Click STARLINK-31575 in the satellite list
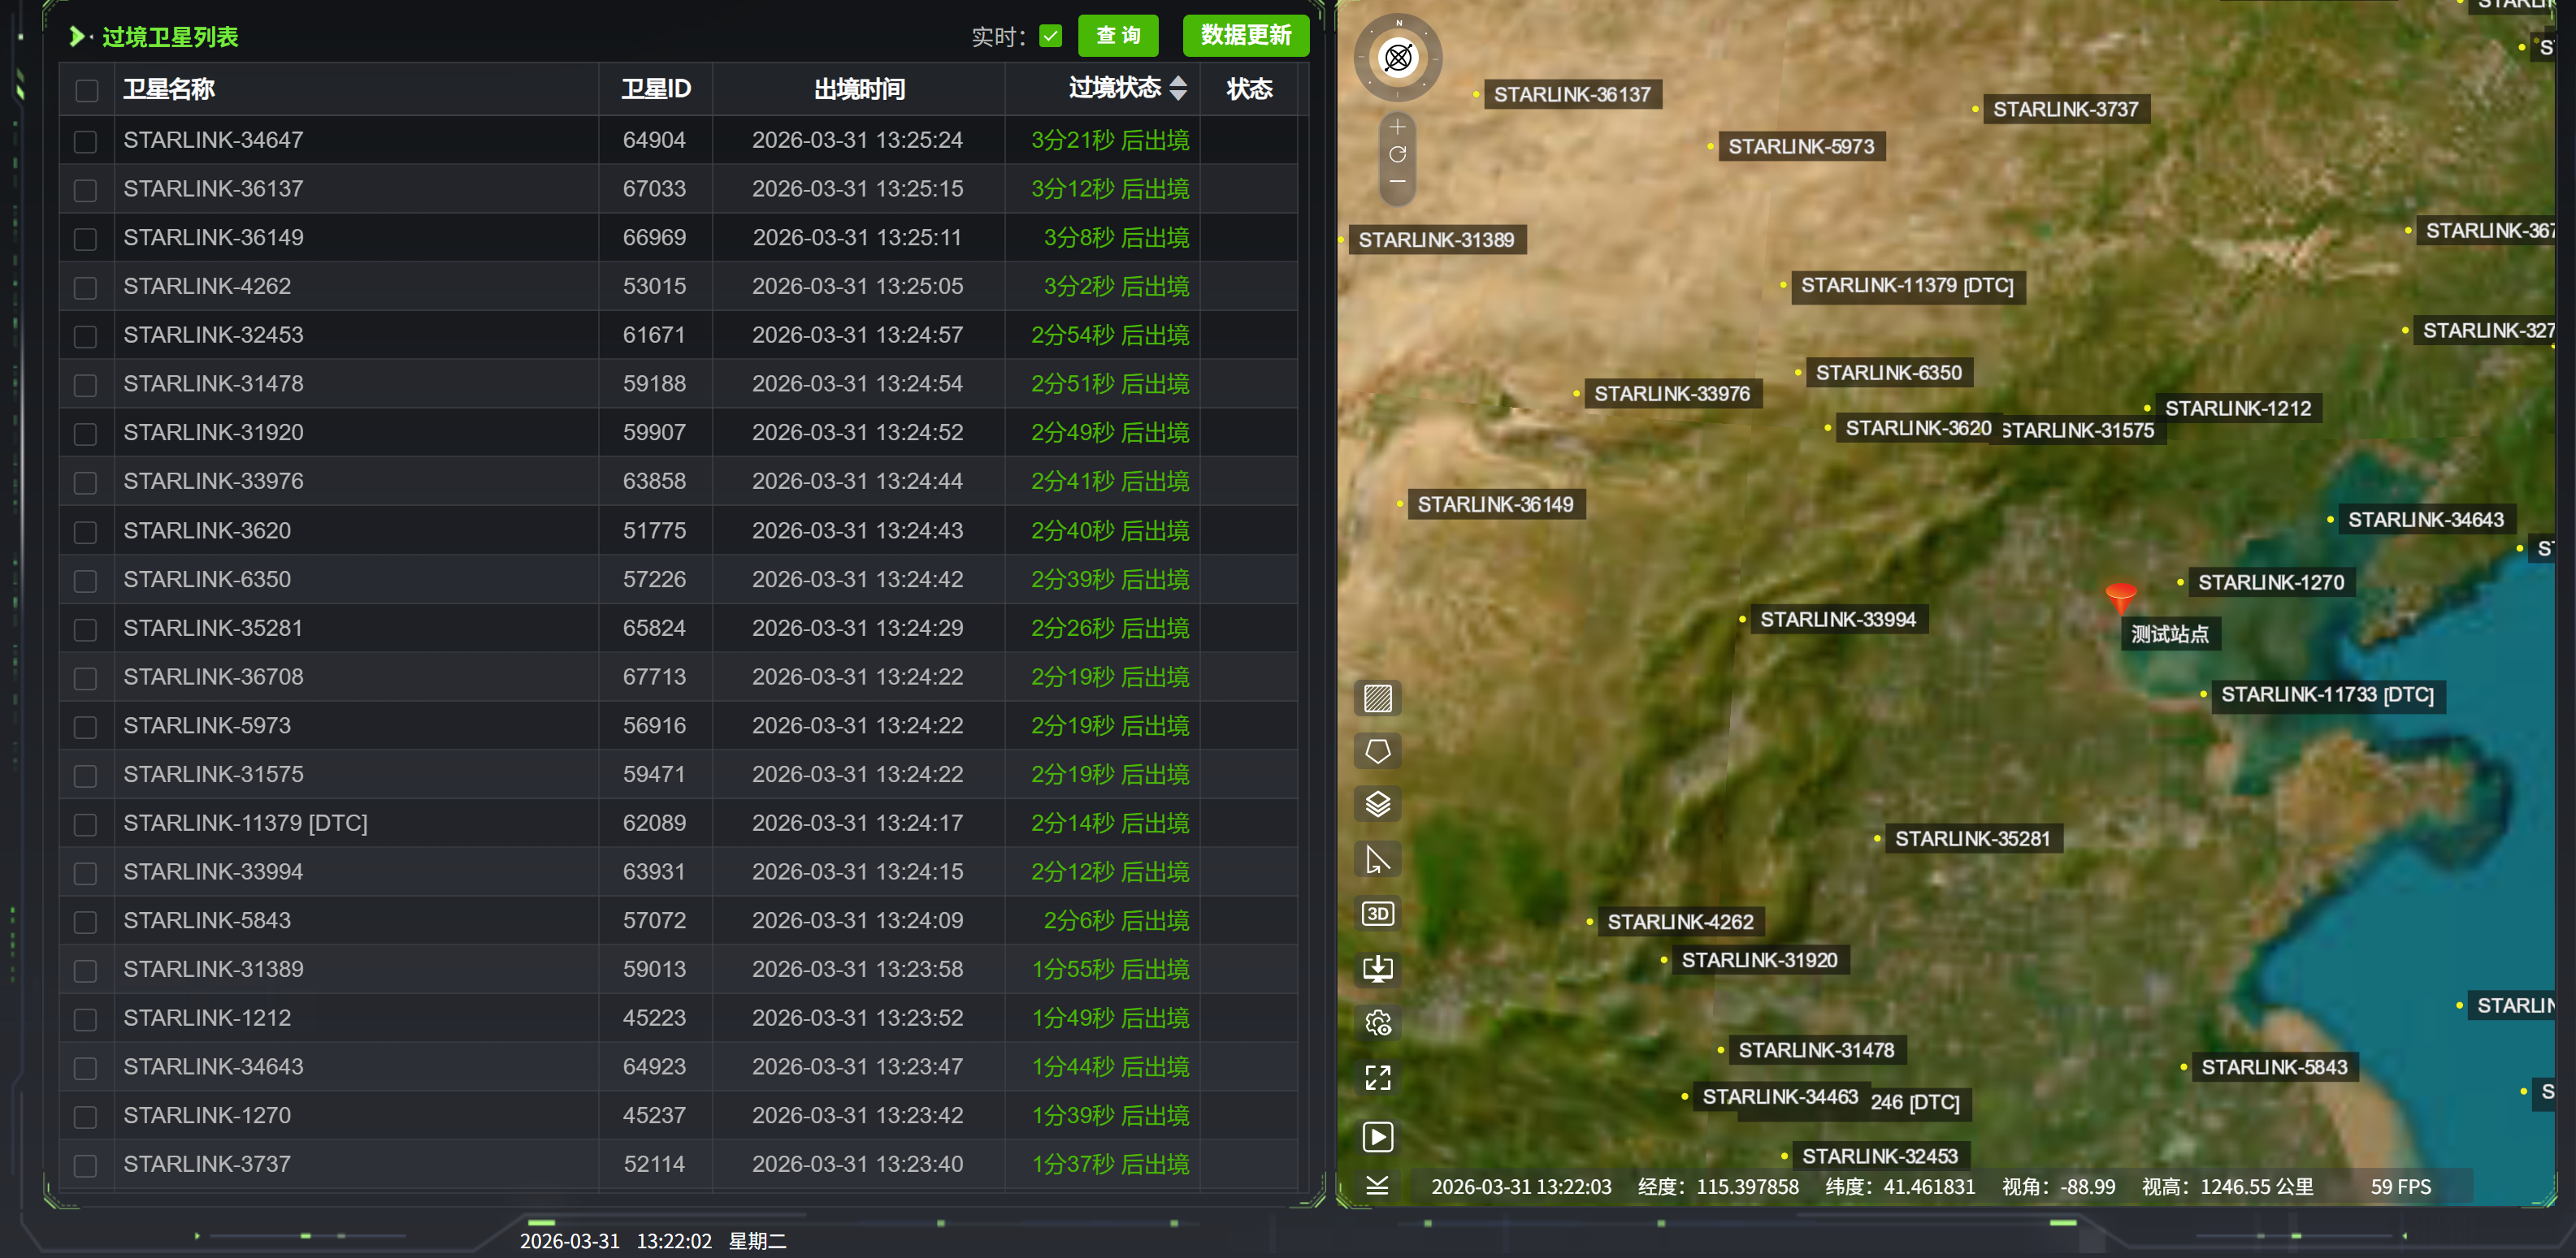 [213, 775]
